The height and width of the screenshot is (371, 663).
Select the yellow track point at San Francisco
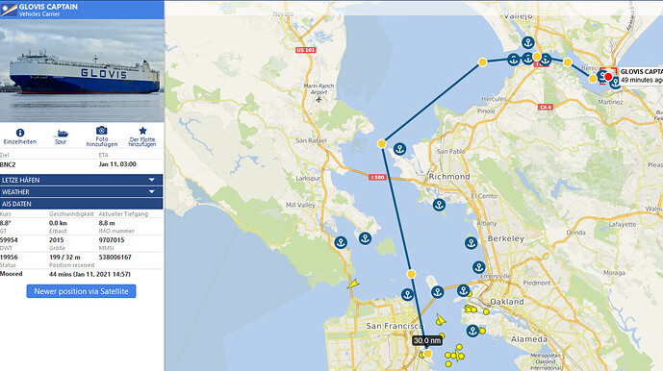click(427, 354)
